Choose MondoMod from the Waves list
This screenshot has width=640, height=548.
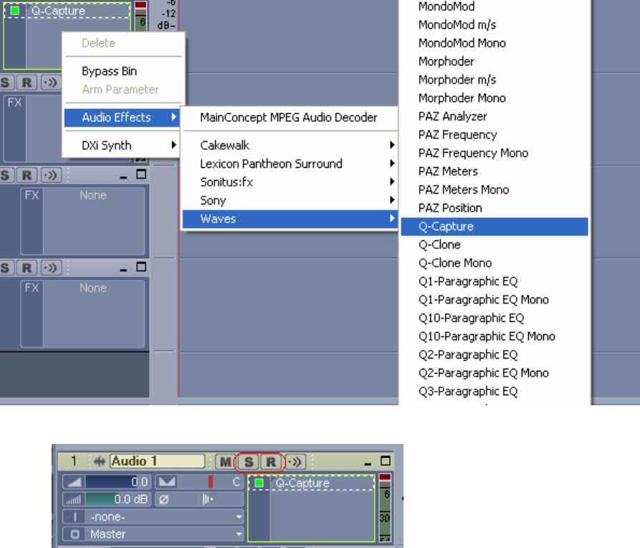495,6
